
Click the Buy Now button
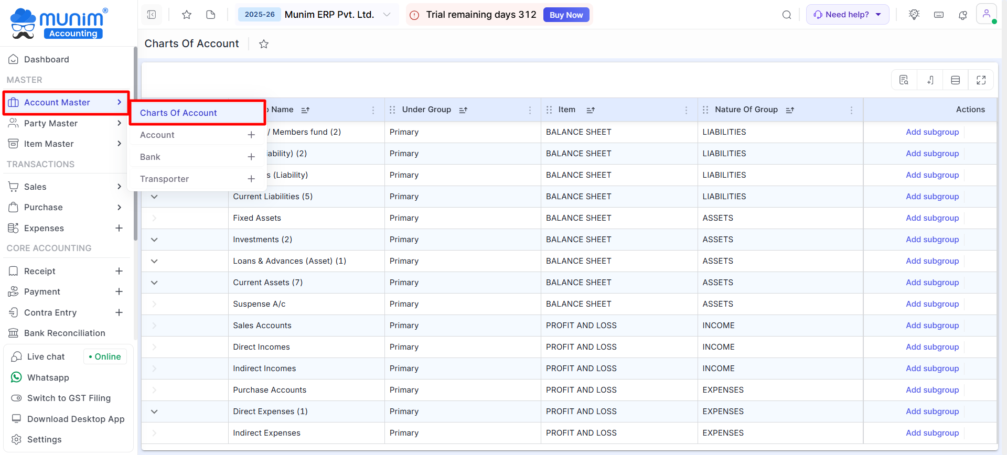pyautogui.click(x=566, y=15)
